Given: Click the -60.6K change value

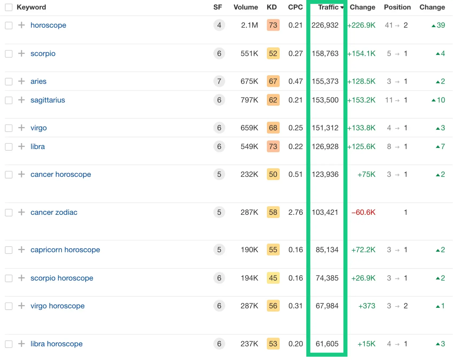Looking at the screenshot, I should [x=363, y=212].
